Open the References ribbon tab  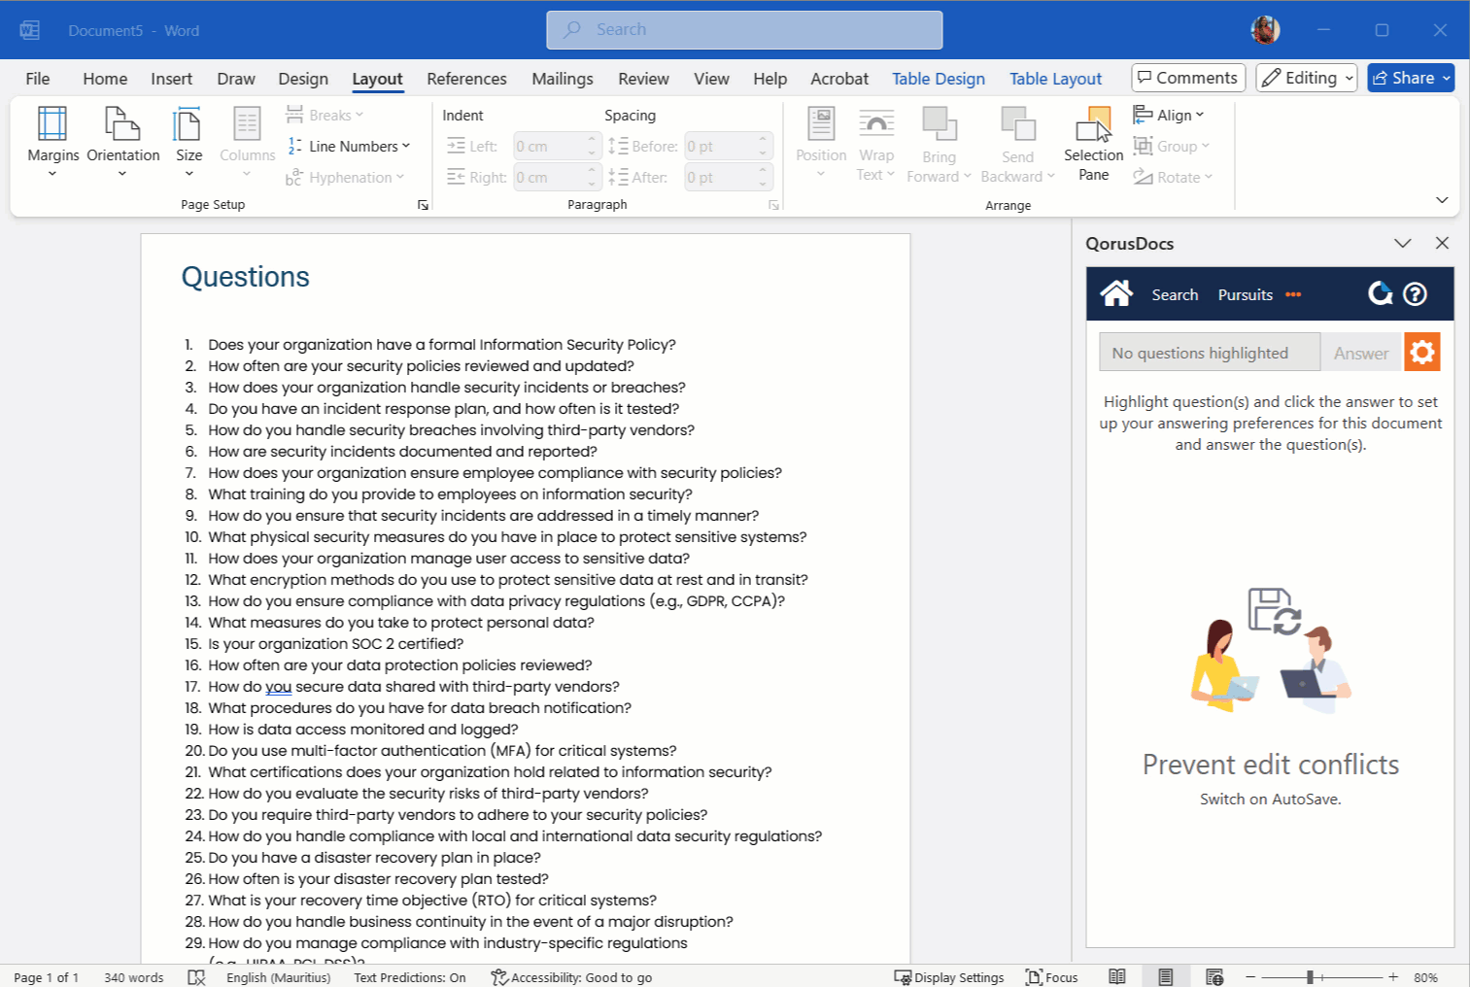[x=466, y=78]
